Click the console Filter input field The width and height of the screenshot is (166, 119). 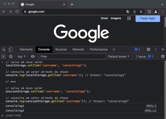(72, 56)
